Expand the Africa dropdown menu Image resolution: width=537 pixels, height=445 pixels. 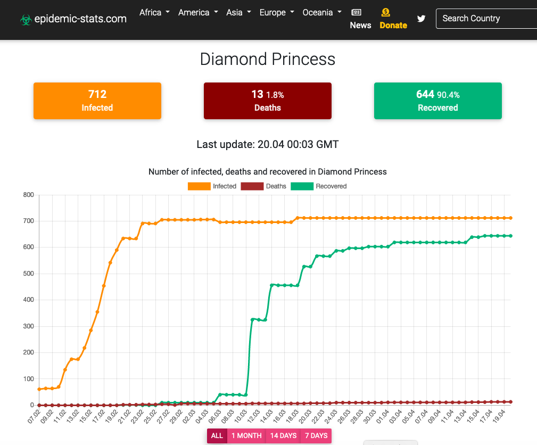pos(154,12)
